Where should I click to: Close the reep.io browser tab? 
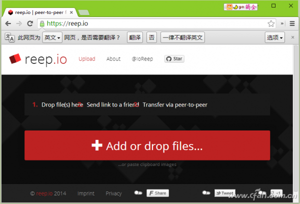coord(71,12)
